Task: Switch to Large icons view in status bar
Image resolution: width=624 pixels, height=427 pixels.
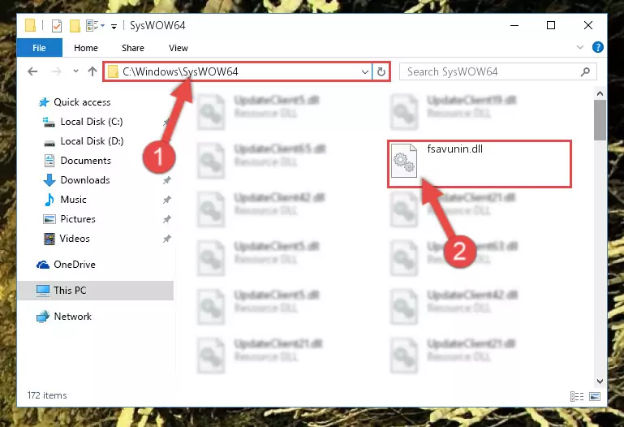Action: tap(595, 396)
